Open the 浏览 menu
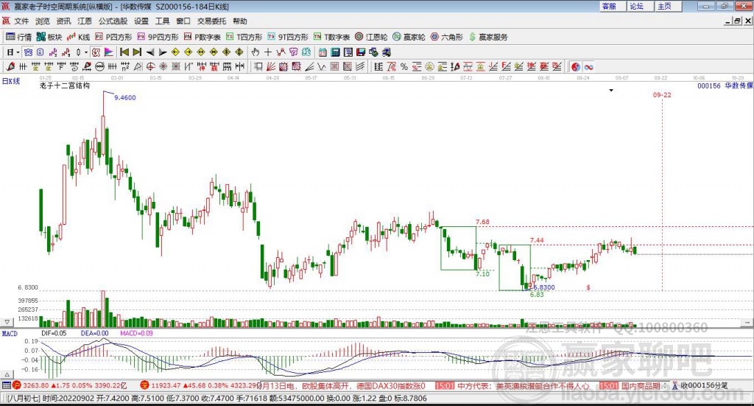 pos(42,21)
